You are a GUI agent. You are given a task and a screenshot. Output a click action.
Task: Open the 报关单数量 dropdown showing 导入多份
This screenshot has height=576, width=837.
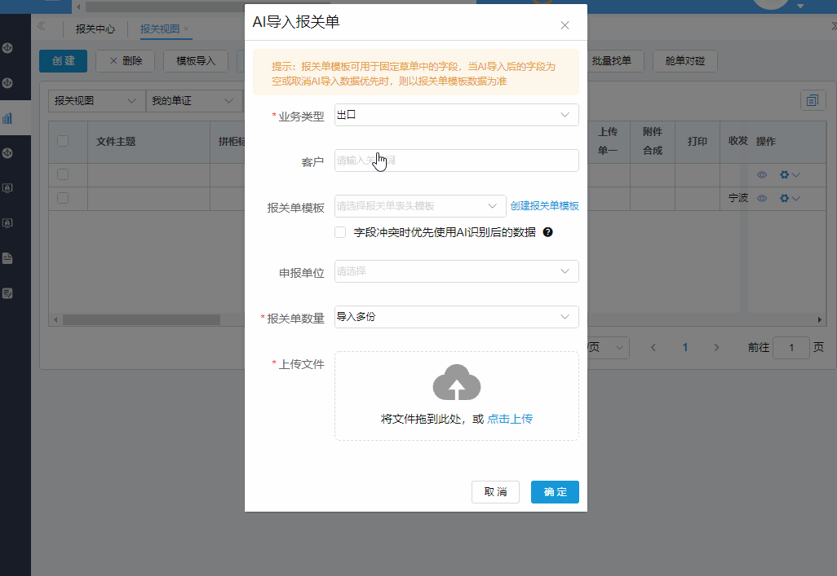coord(456,317)
